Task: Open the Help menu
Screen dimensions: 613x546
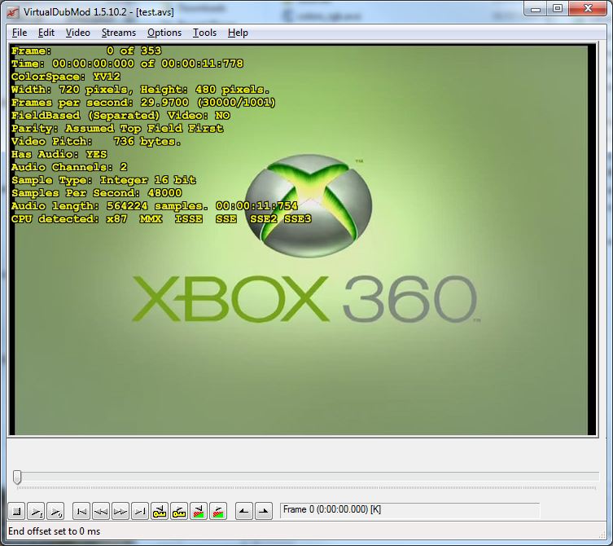Action: point(238,33)
